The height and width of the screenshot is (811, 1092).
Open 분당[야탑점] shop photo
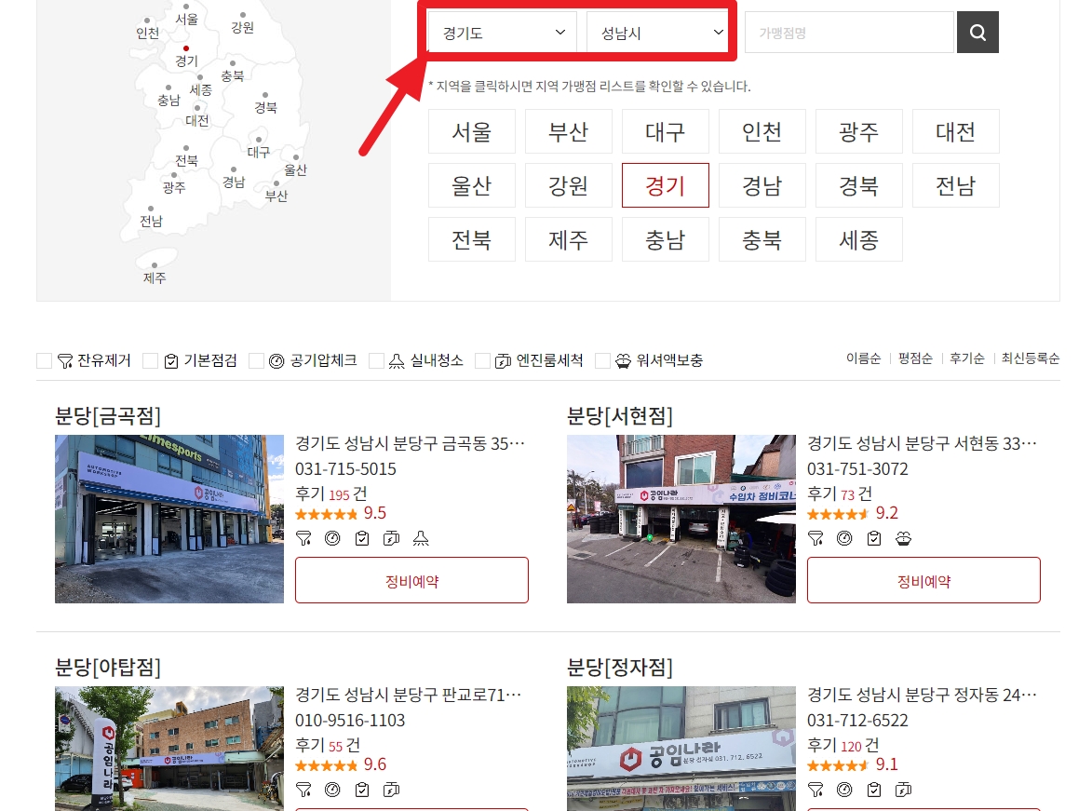coord(169,749)
